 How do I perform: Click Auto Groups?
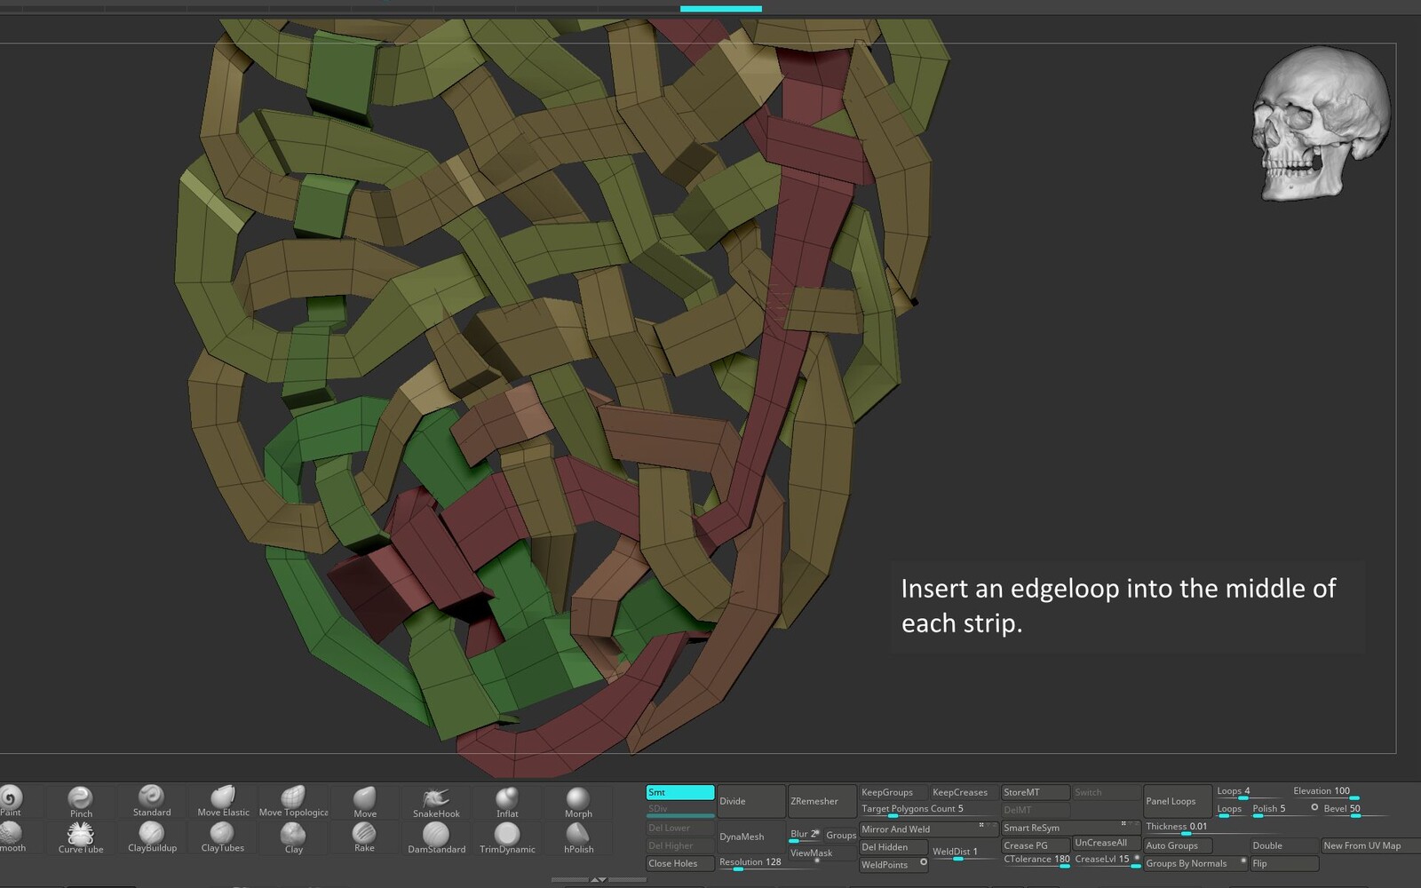(1177, 845)
